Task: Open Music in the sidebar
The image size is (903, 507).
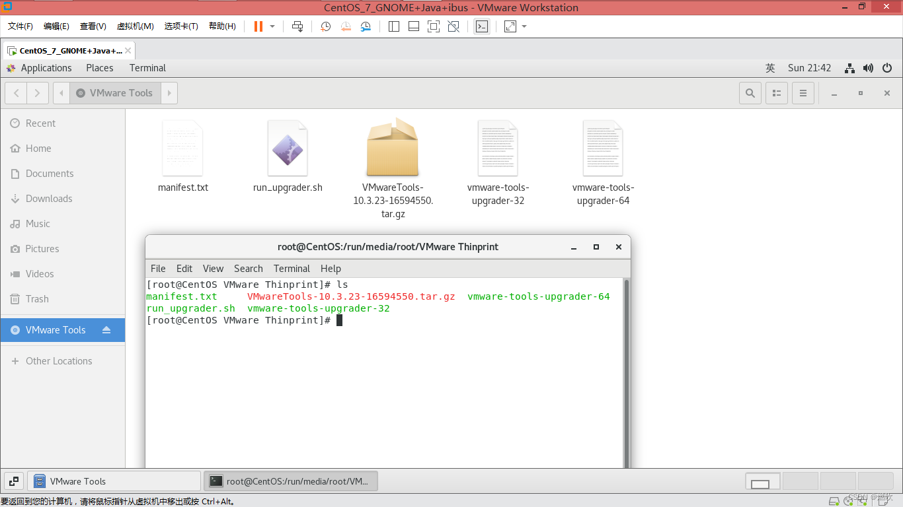Action: coord(63,224)
